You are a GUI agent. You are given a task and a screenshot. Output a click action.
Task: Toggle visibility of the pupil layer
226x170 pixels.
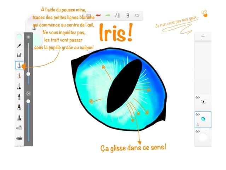pyautogui.click(x=197, y=97)
